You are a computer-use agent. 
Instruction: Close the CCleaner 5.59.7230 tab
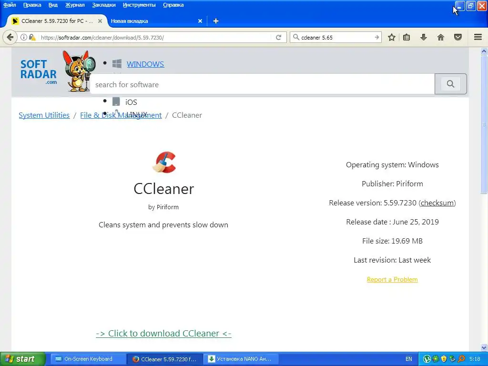(x=100, y=21)
